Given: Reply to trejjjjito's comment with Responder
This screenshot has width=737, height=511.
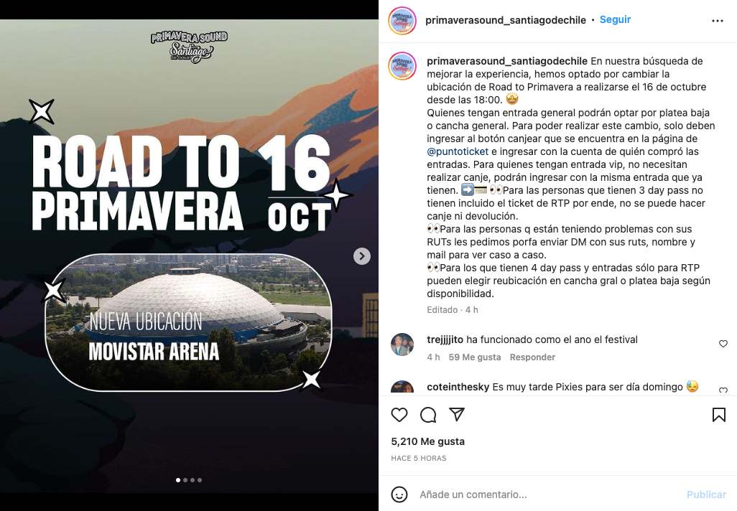Looking at the screenshot, I should [532, 357].
